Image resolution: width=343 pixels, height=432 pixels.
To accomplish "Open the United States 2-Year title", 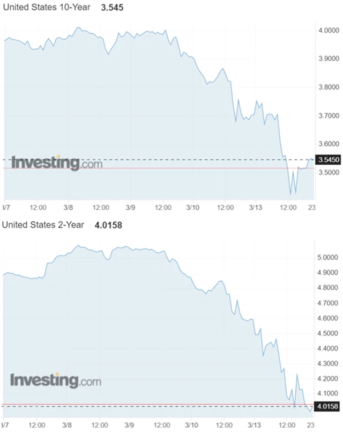I will (x=43, y=225).
